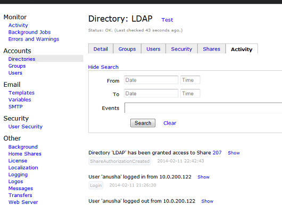Click the status OK last checked text
Screen dimensions: 282x205
coord(136,30)
